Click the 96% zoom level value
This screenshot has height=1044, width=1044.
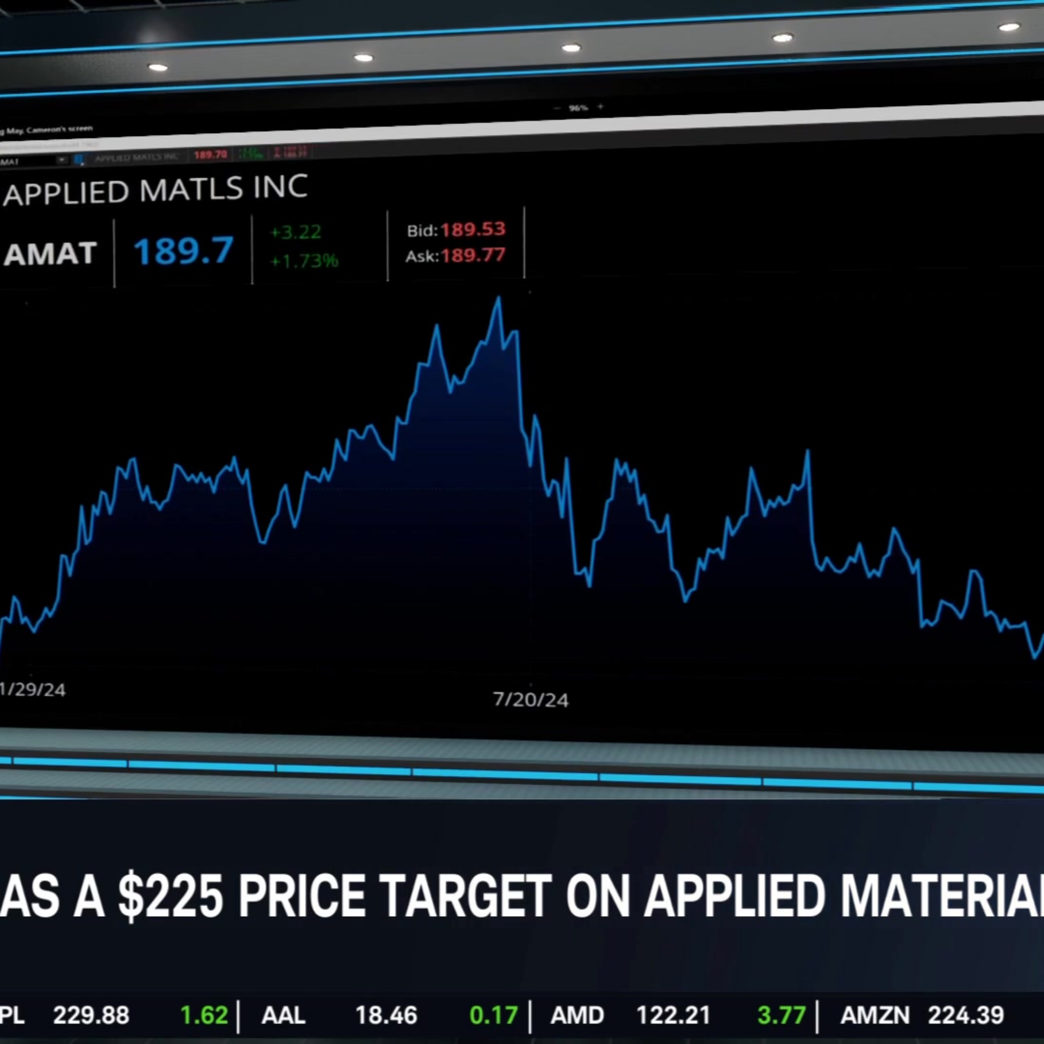click(x=578, y=108)
